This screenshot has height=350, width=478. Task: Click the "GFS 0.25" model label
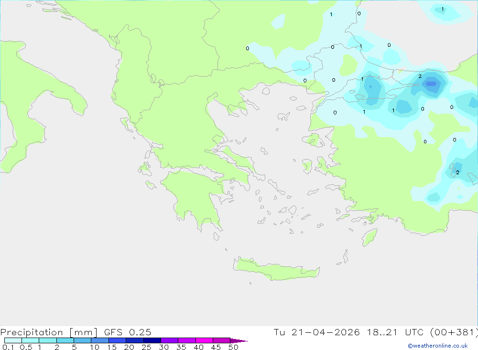pos(128,332)
